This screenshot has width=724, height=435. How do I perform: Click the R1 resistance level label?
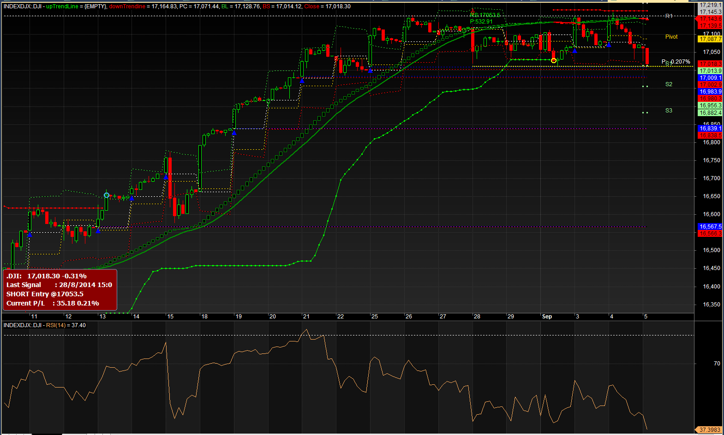(669, 16)
